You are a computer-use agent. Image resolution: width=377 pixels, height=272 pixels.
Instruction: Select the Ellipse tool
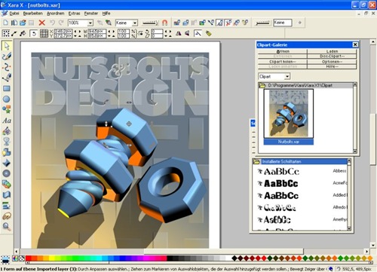[7, 99]
